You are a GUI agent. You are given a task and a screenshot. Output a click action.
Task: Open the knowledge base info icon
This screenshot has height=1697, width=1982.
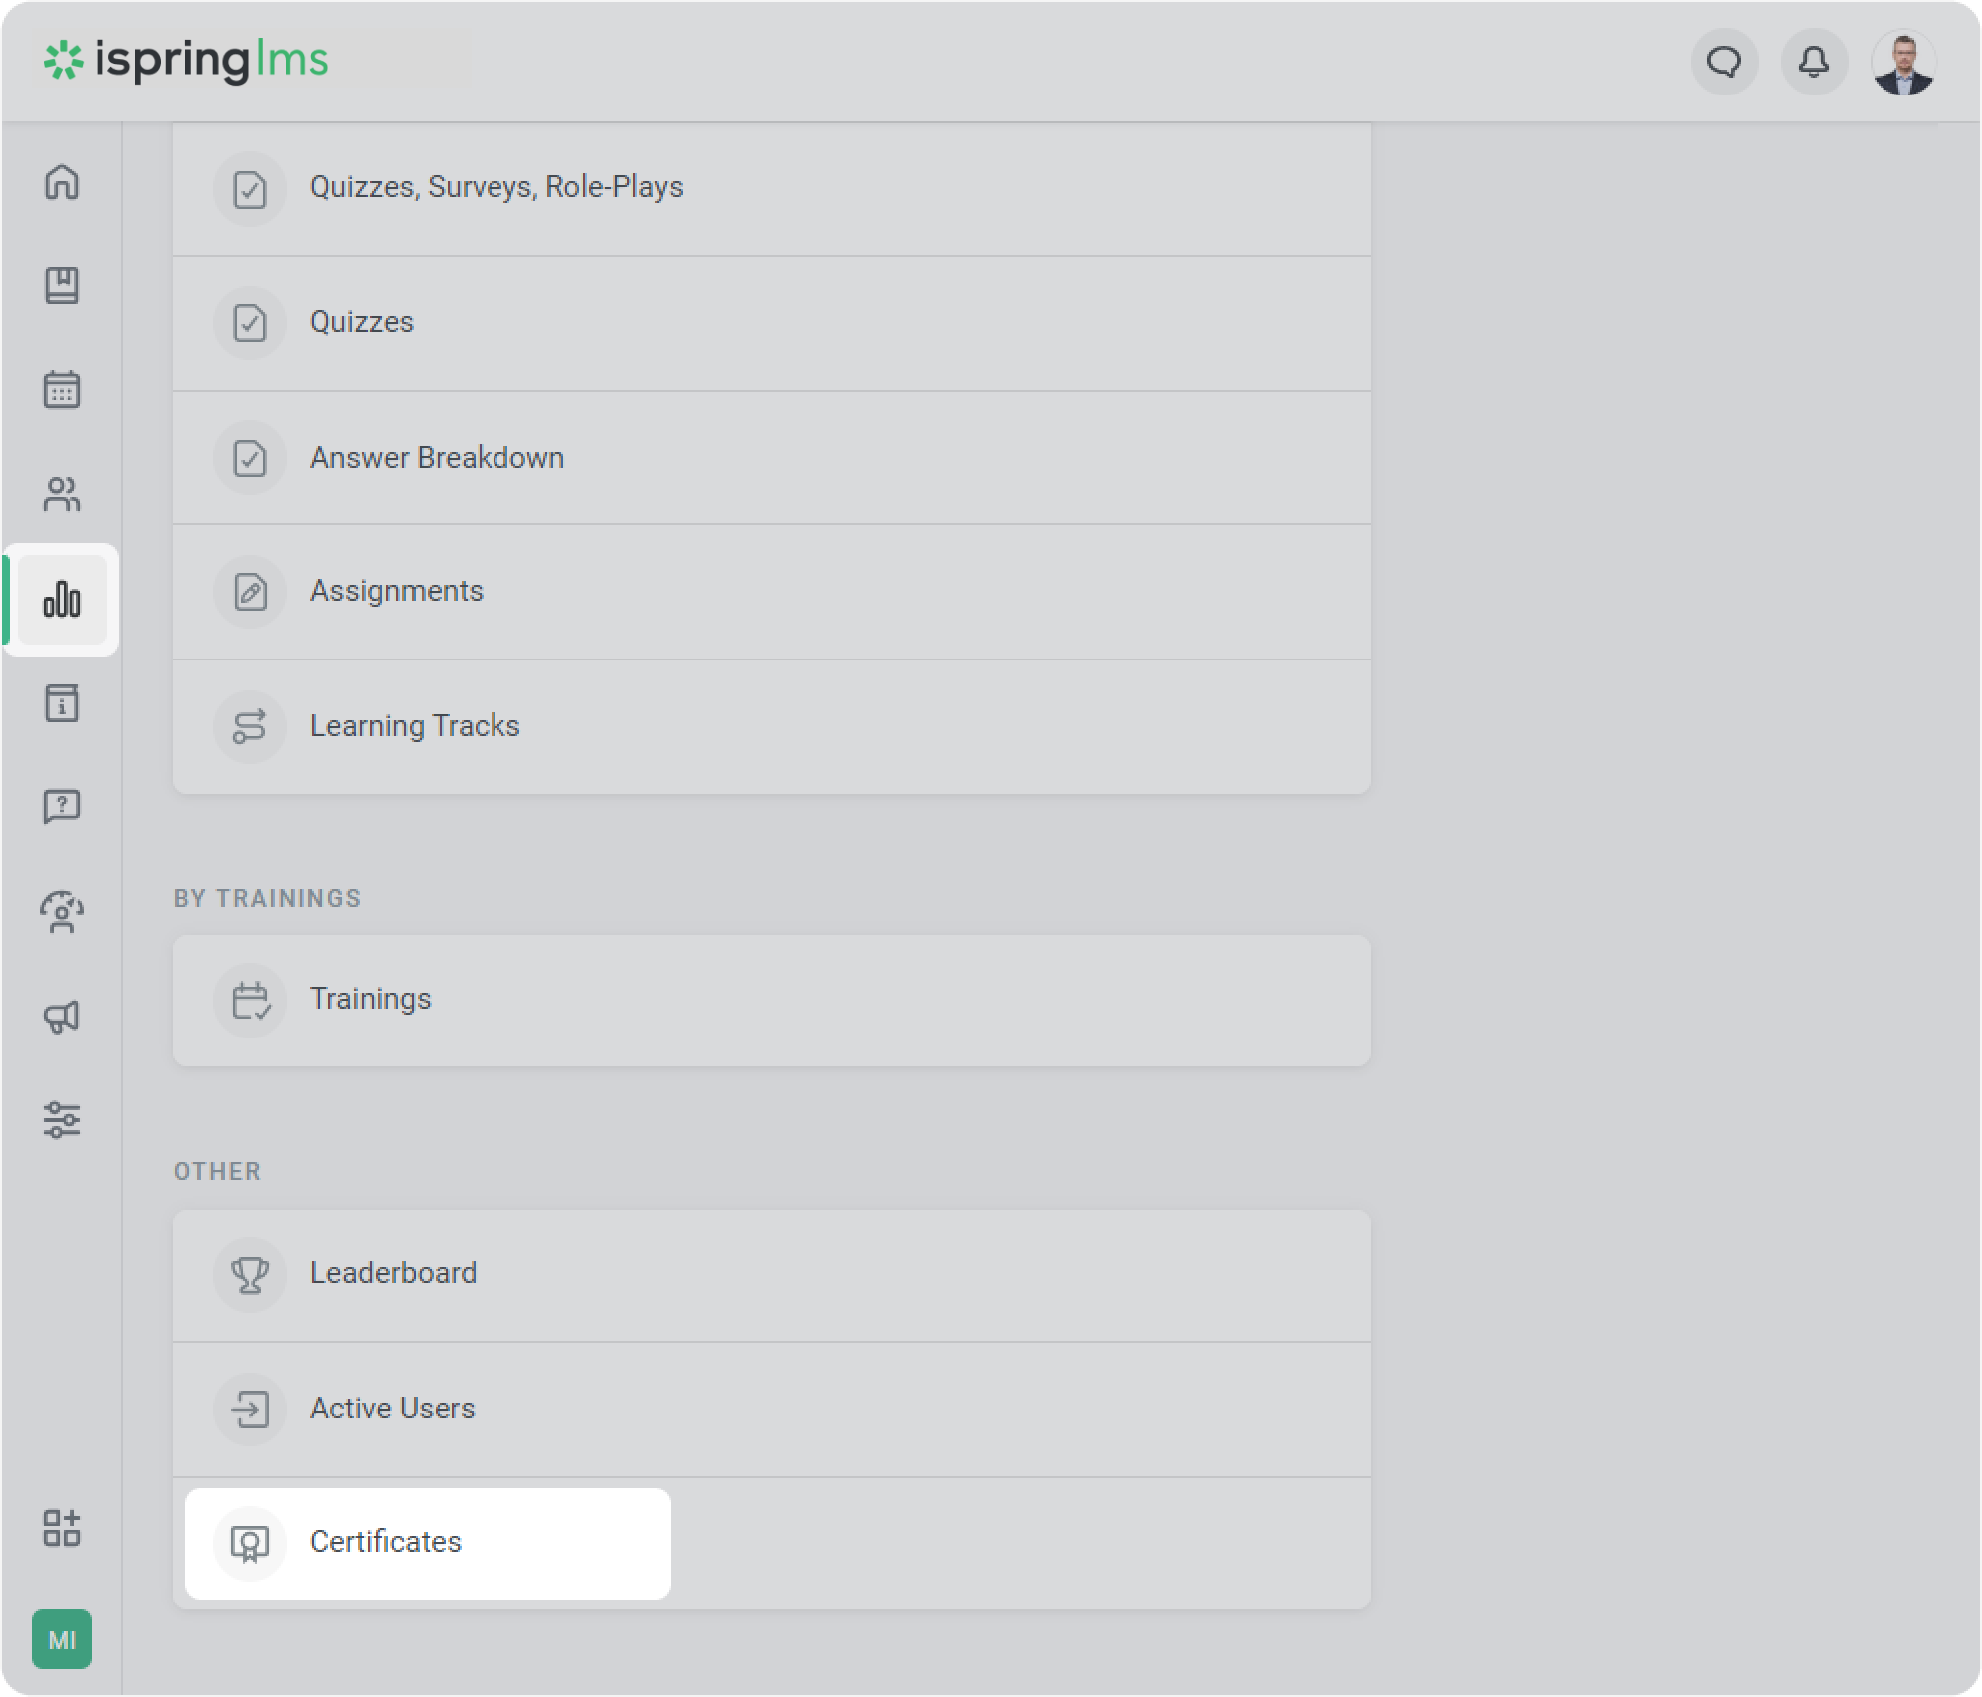tap(62, 703)
